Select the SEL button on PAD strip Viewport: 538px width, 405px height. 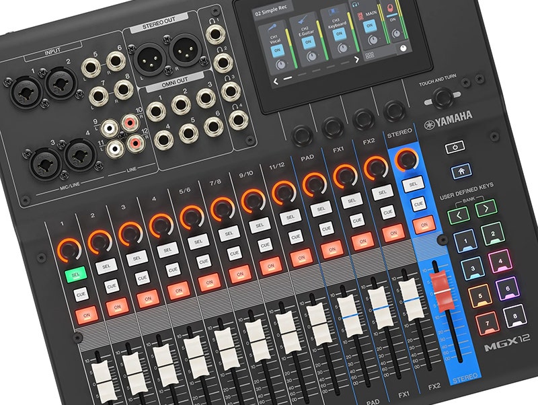tap(321, 209)
